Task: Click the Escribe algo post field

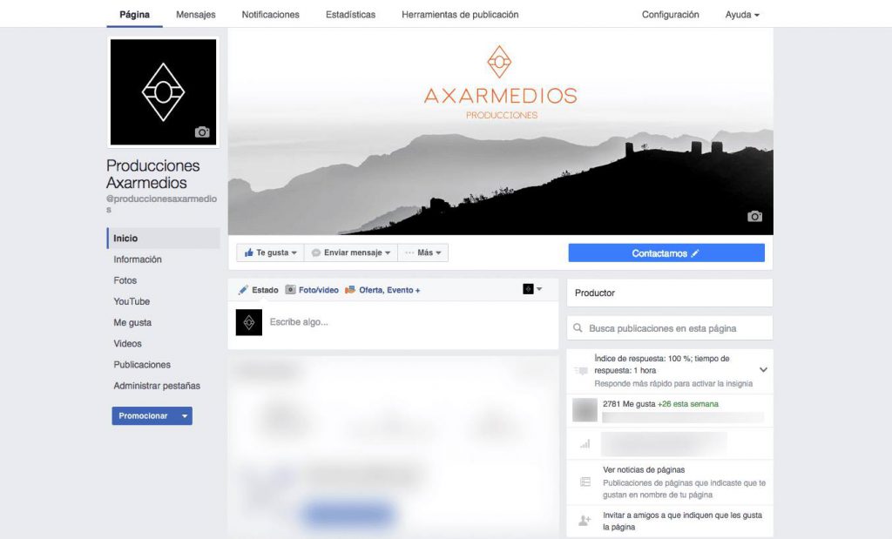Action: point(409,322)
